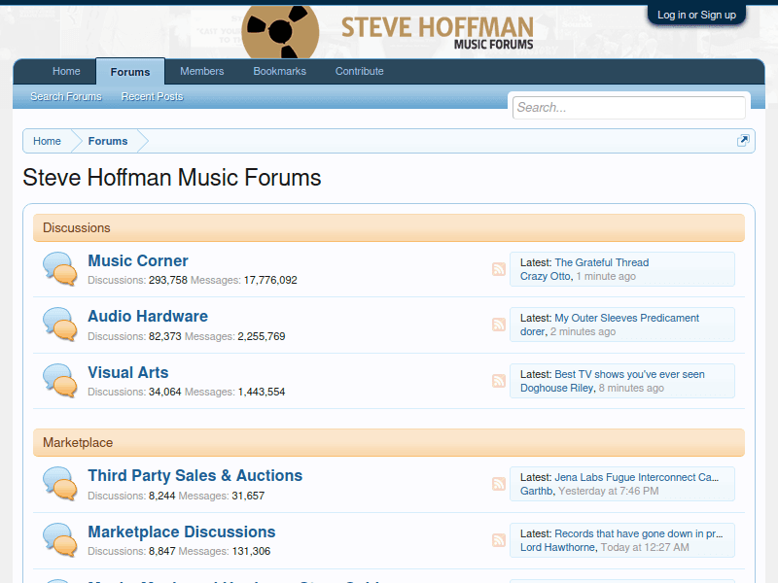Open the Contribute section
The height and width of the screenshot is (583, 778).
pyautogui.click(x=359, y=71)
